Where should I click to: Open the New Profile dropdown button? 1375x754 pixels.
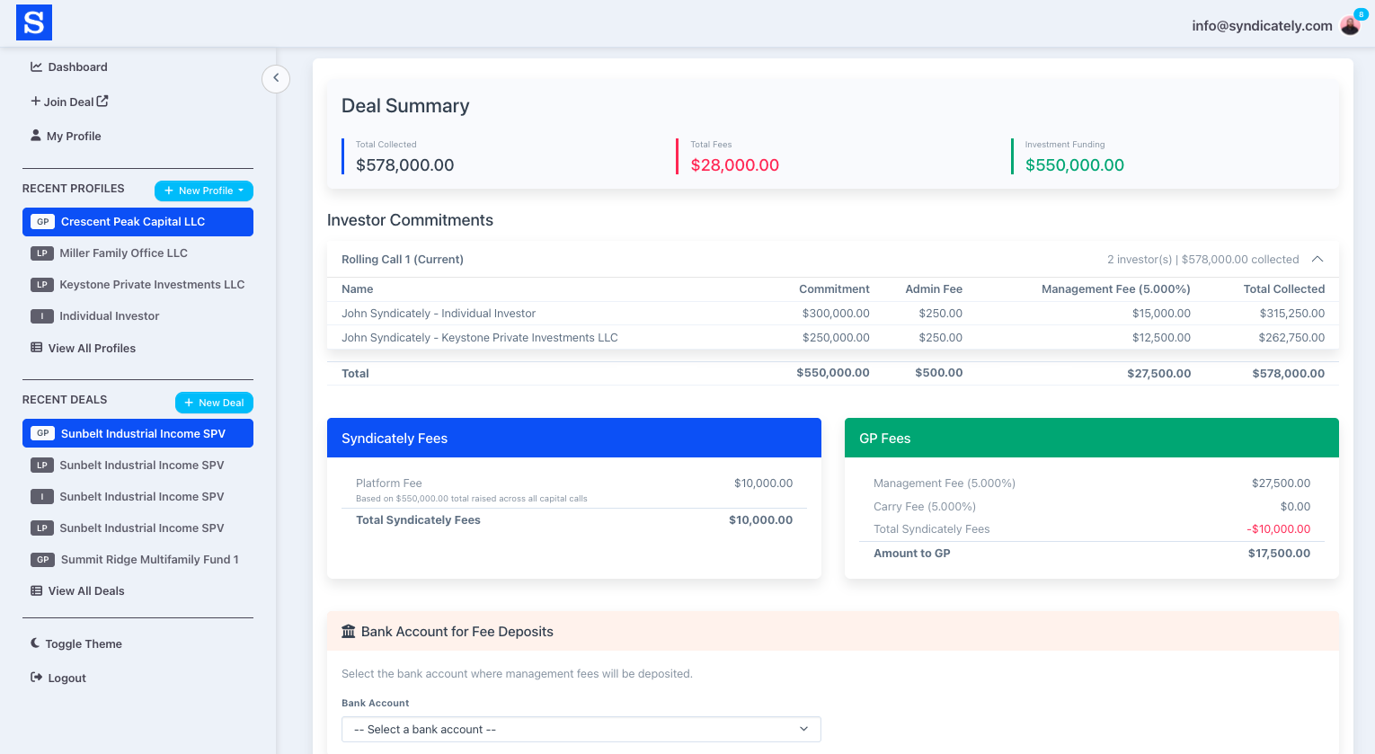pyautogui.click(x=204, y=191)
